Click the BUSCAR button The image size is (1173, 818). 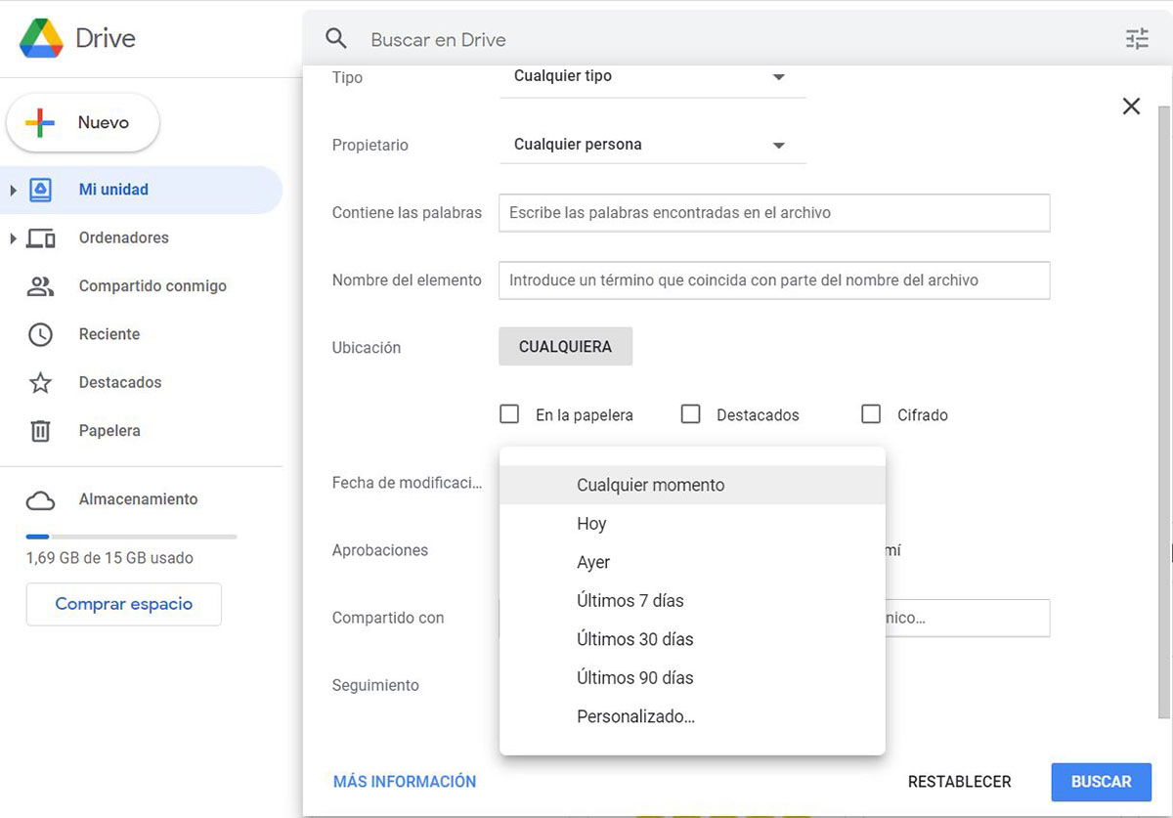coord(1102,781)
